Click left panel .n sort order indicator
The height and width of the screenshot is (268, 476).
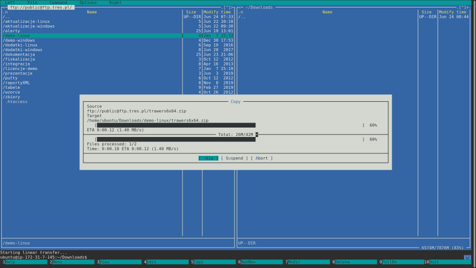(x=5, y=12)
